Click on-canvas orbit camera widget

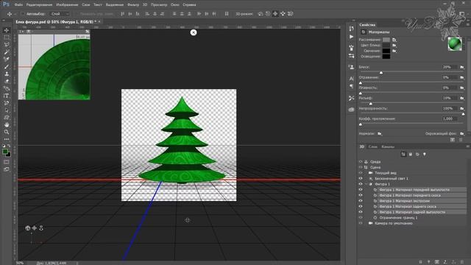click(28, 228)
